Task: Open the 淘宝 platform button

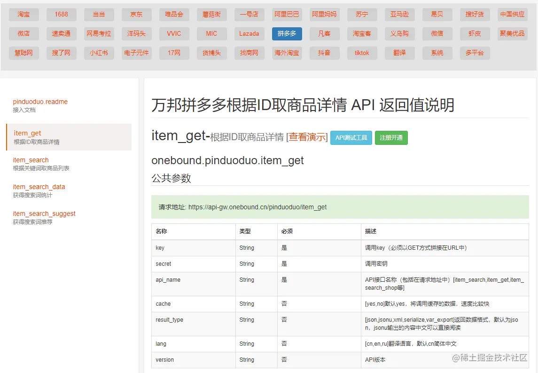Action: tap(23, 15)
